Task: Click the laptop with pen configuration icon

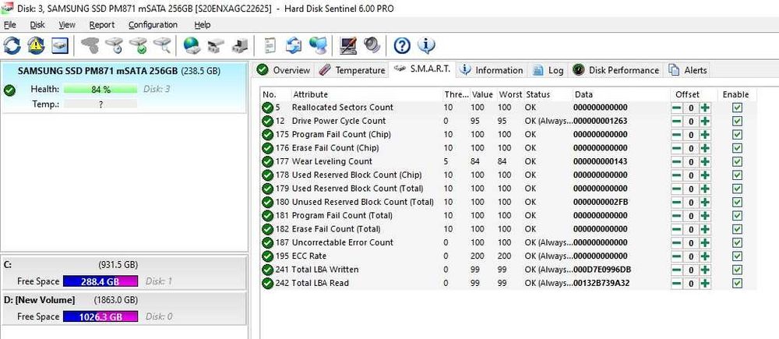Action: click(347, 46)
